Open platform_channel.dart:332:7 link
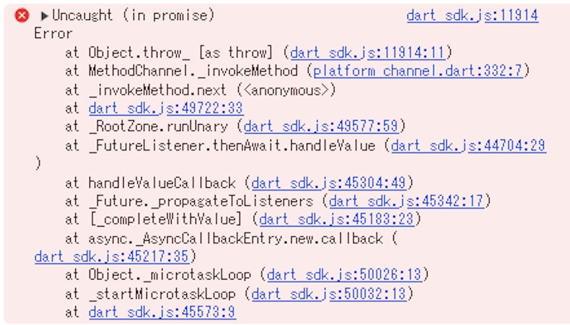Screen dimensions: 570x325 pos(418,71)
